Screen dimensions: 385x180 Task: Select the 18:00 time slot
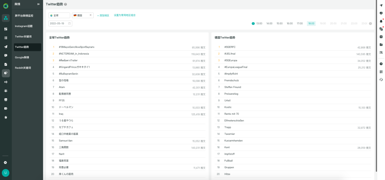311,24
